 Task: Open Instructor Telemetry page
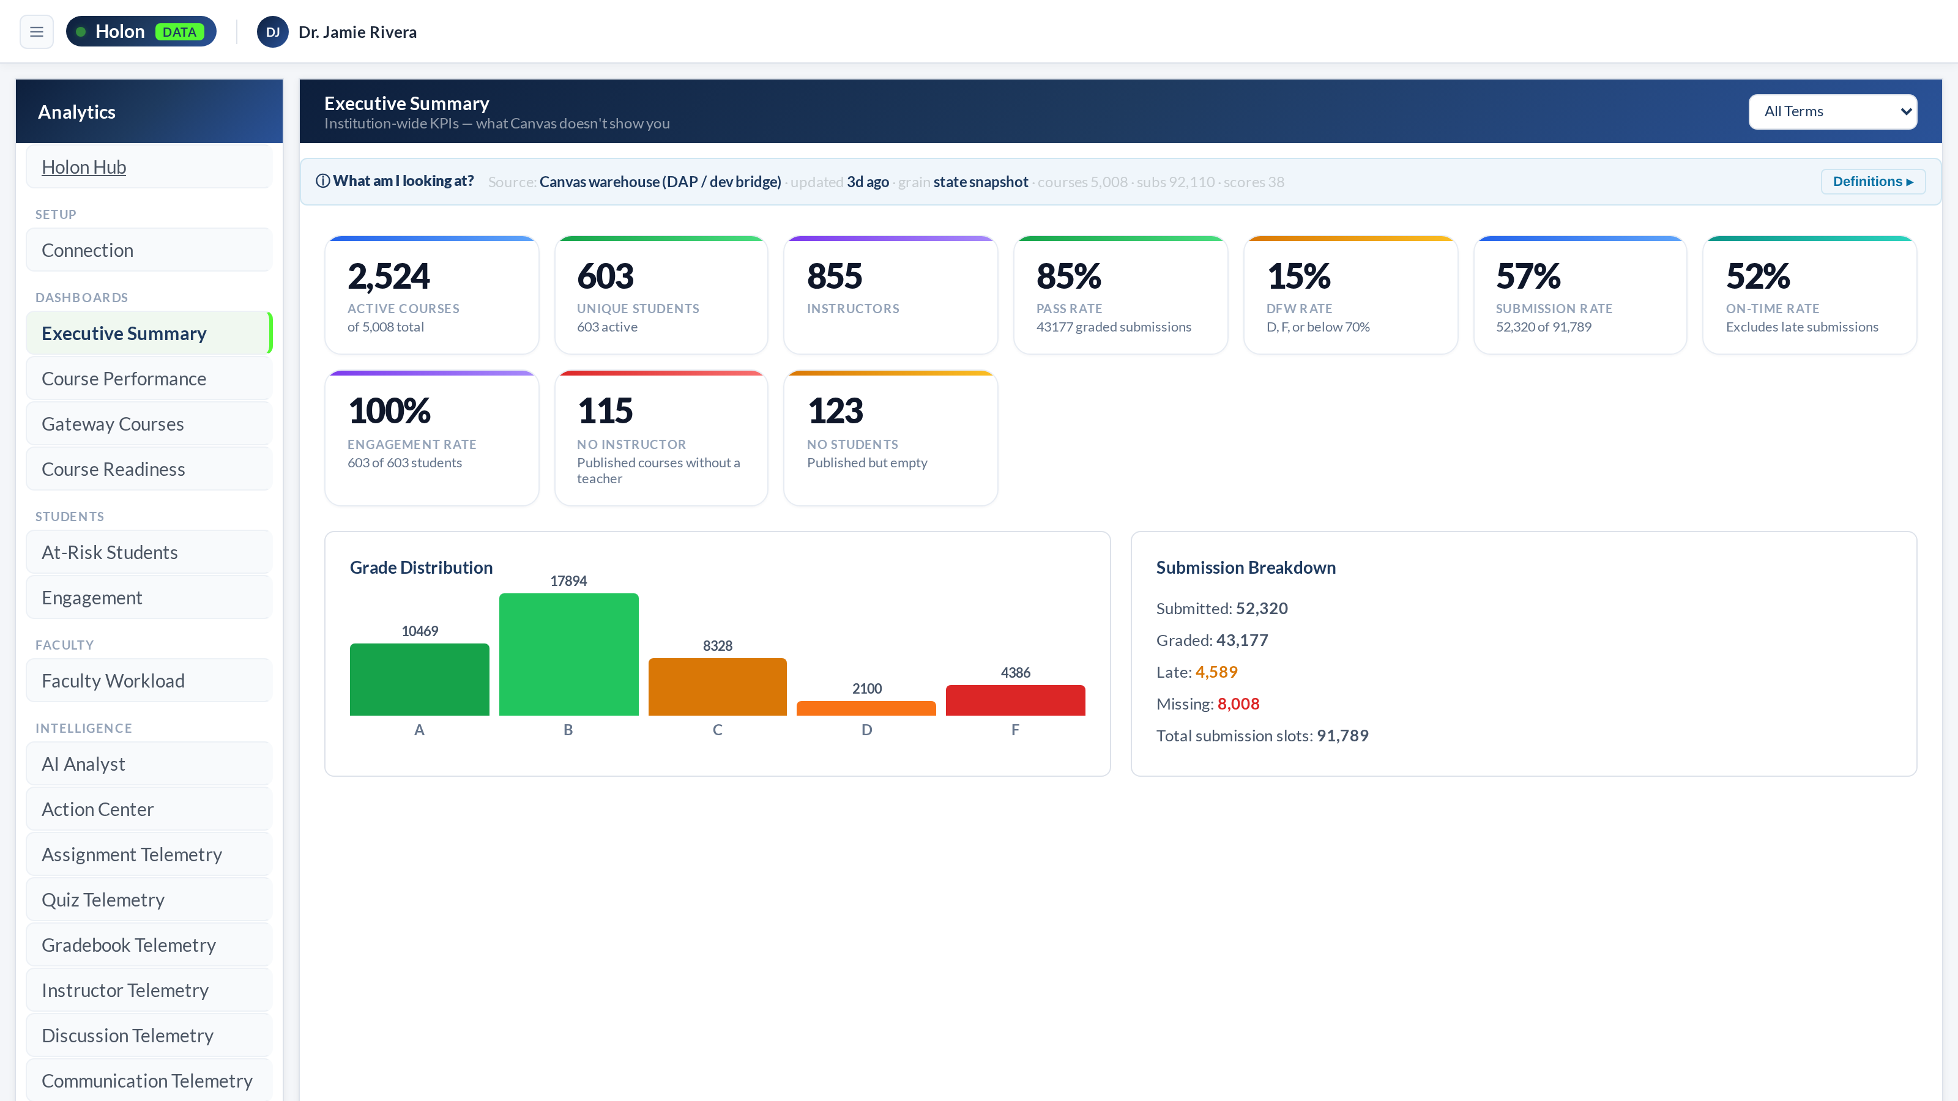(149, 990)
